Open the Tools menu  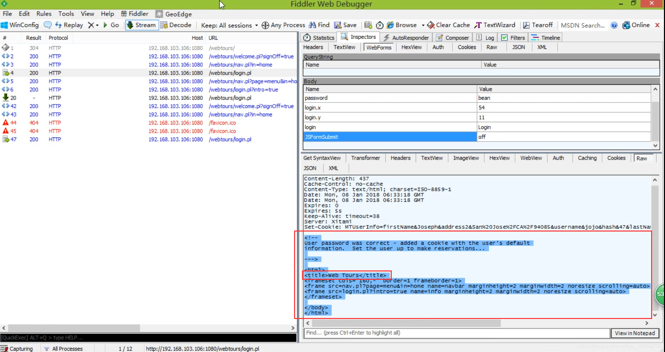tap(66, 14)
